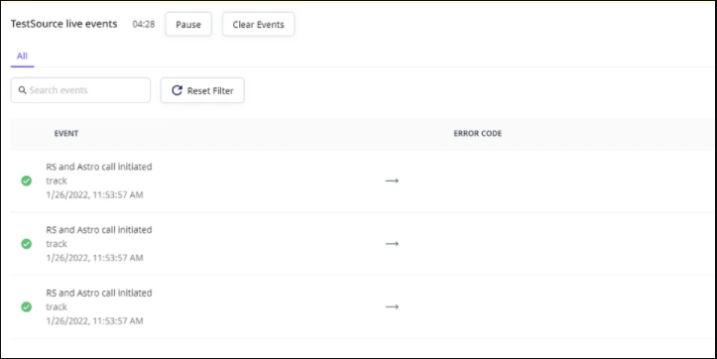Click the TestSource live events title
This screenshot has height=359, width=717.
pos(64,24)
